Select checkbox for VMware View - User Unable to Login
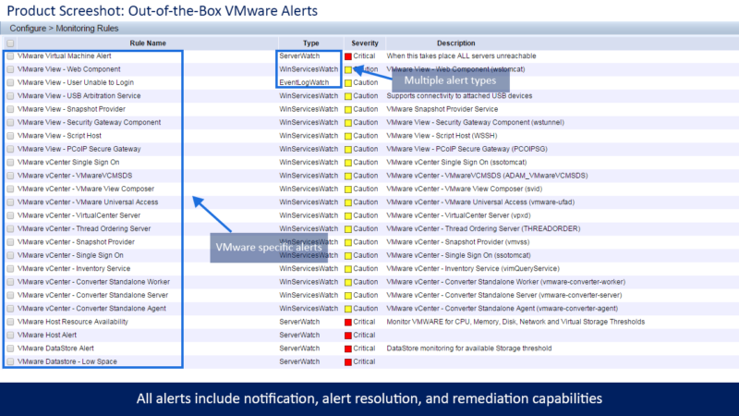Viewport: 739px width, 416px height. pyautogui.click(x=10, y=82)
